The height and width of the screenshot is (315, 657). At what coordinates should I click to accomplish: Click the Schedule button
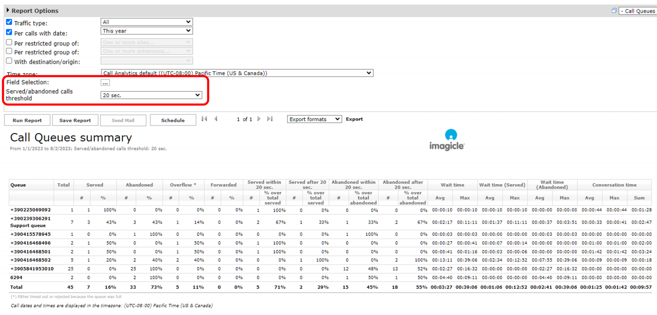173,120
